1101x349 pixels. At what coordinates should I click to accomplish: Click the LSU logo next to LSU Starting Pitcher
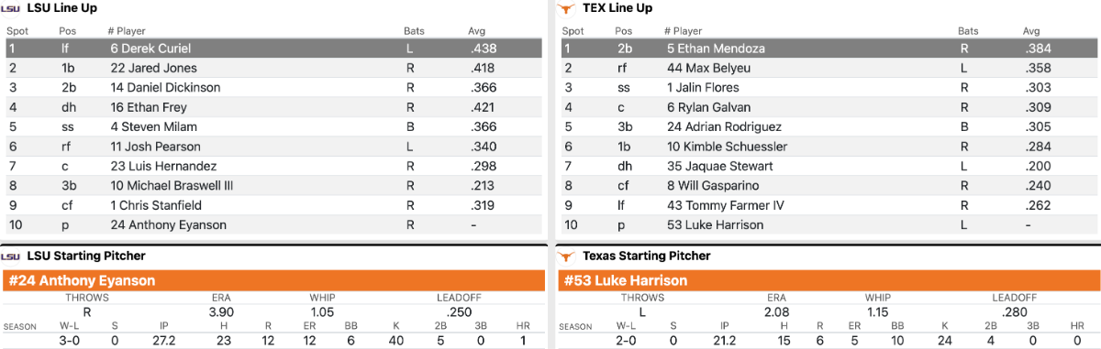tap(12, 256)
